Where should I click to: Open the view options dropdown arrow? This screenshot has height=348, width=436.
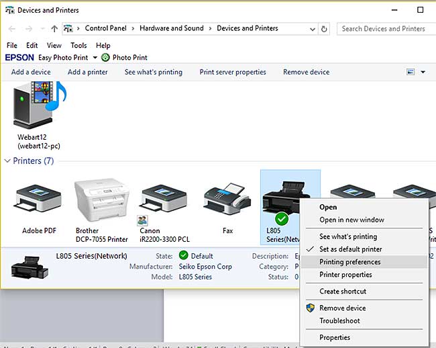click(423, 72)
